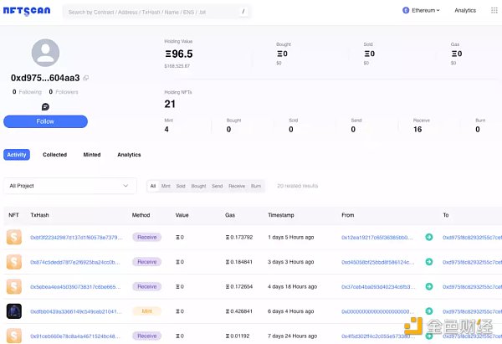The height and width of the screenshot is (344, 502).
Task: Click the black NFT thumbnail in Mint row
Action: (13, 311)
